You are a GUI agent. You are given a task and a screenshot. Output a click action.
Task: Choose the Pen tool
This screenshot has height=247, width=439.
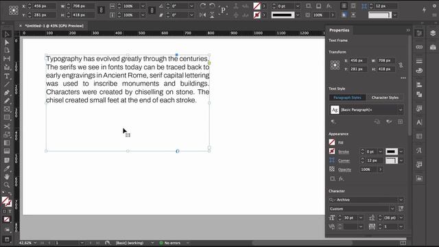click(x=7, y=93)
